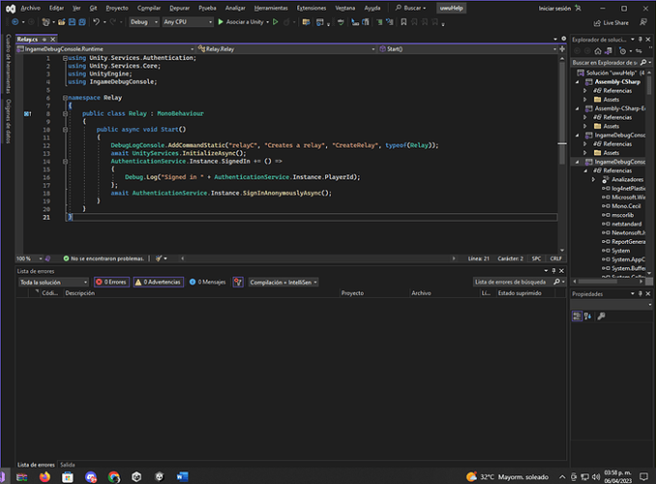Viewport: 656px width, 484px height.
Task: Toggle auto-hide pin of Propiedades panel
Action: coord(641,294)
